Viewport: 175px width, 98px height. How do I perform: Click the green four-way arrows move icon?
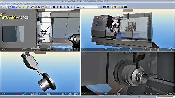click(122, 7)
